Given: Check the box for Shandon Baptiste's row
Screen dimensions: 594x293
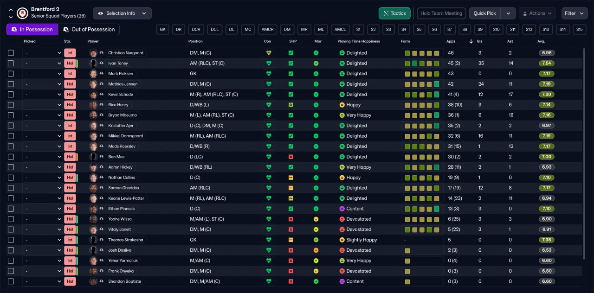Looking at the screenshot, I should pyautogui.click(x=11, y=281).
